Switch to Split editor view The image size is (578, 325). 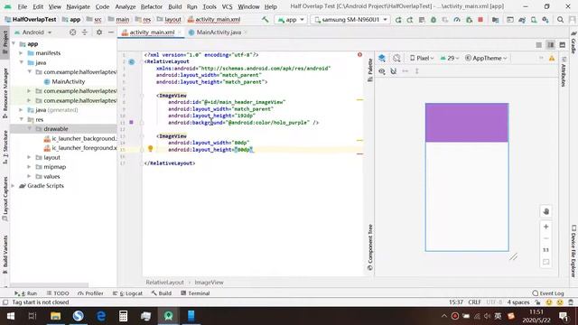550,45
